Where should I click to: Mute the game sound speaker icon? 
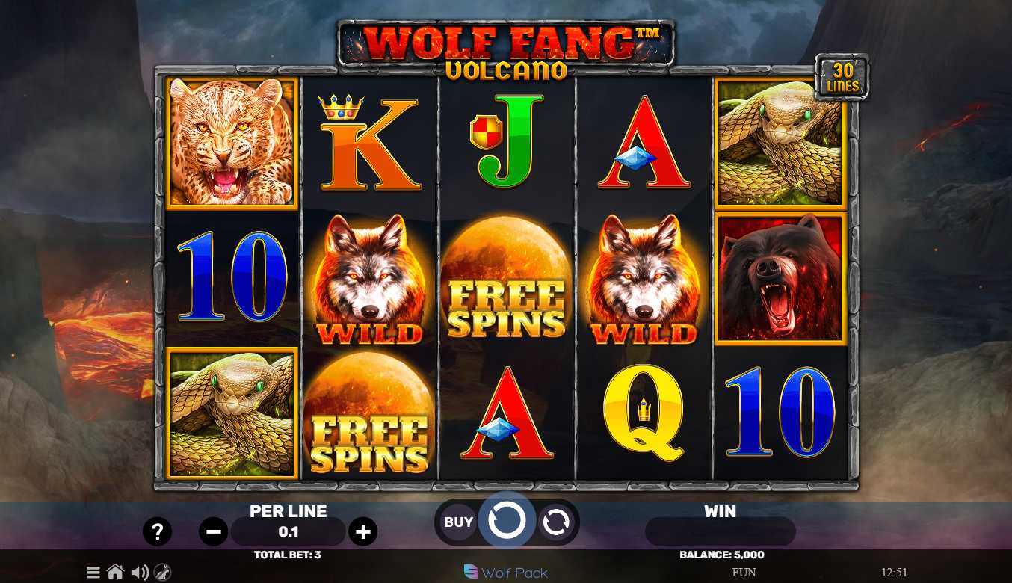pos(139,573)
